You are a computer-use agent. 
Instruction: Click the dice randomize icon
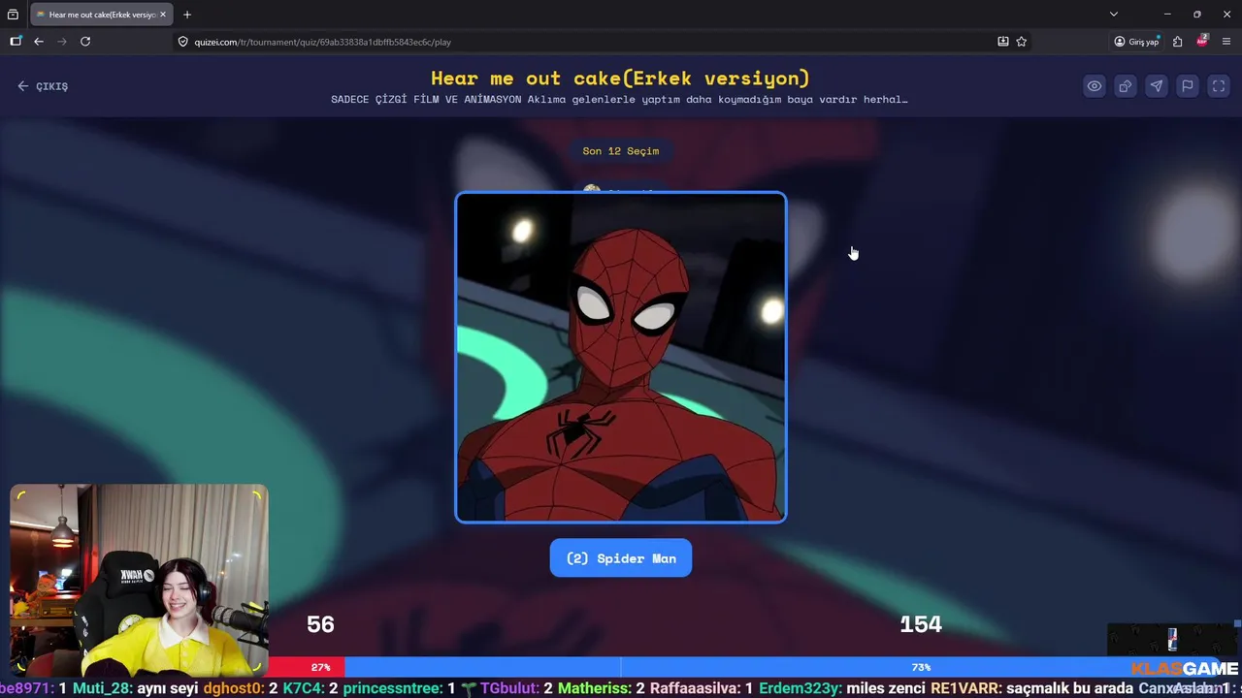tap(1125, 86)
